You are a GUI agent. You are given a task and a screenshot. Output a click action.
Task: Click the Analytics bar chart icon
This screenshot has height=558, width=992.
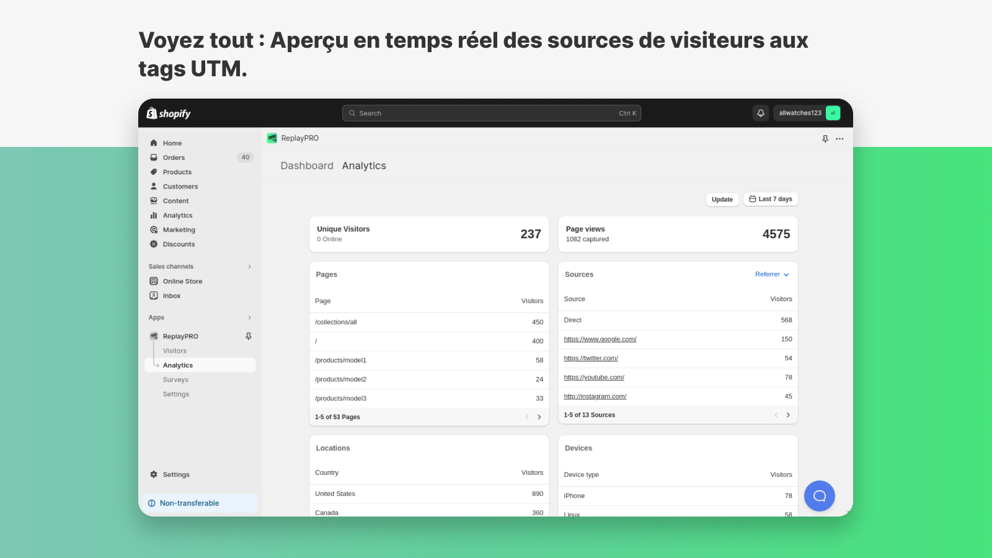154,215
